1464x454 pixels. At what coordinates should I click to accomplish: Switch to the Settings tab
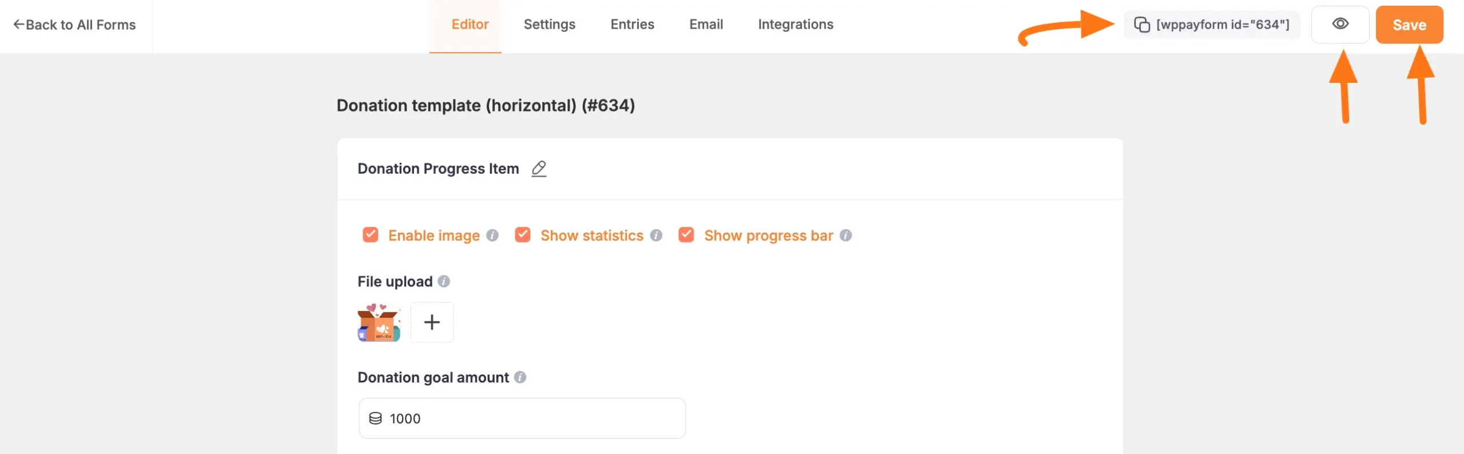(550, 24)
